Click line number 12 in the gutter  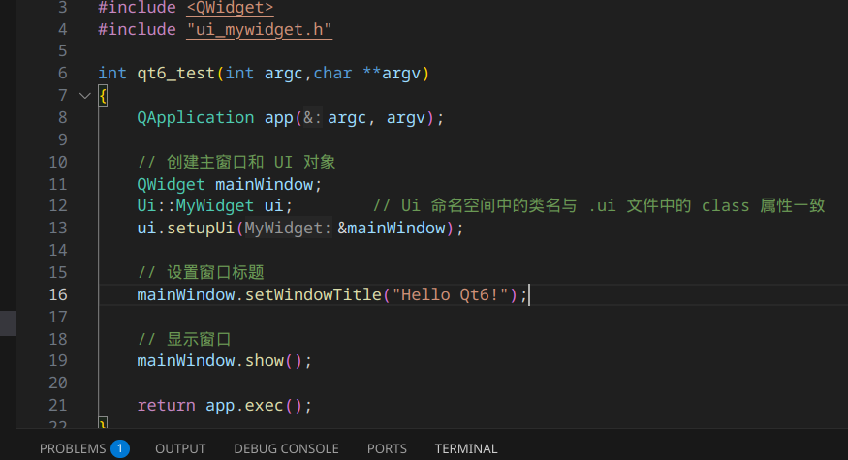(x=58, y=206)
